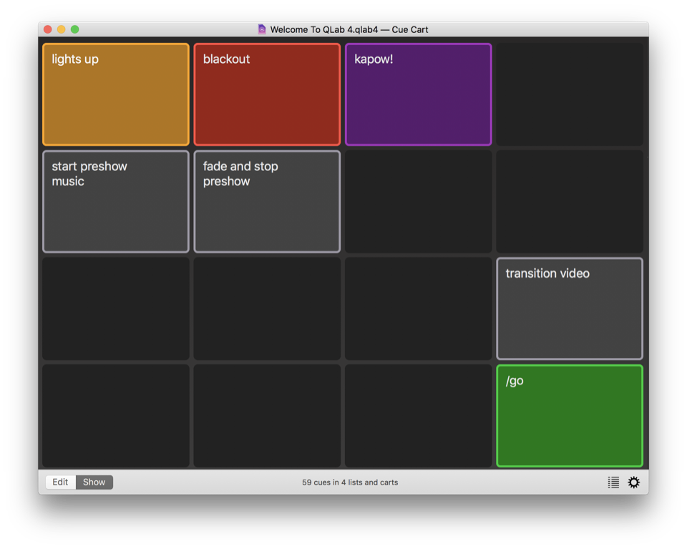Play the "transition video" cue
Image resolution: width=687 pixels, height=549 pixels.
(x=570, y=308)
